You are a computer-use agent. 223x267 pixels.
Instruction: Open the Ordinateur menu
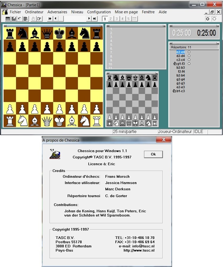pyautogui.click(x=34, y=12)
